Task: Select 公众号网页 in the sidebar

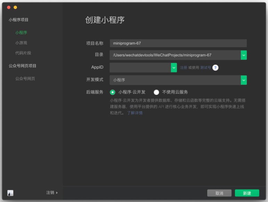Action: [25, 79]
